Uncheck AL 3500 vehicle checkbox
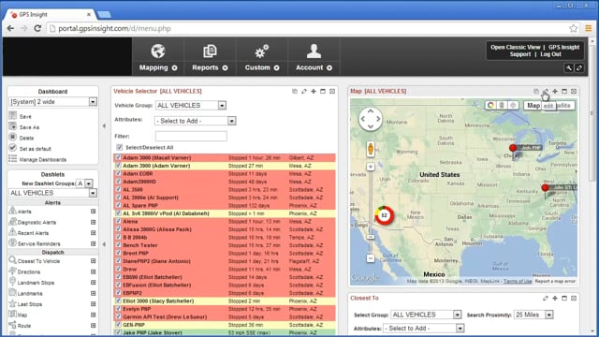 [118, 189]
